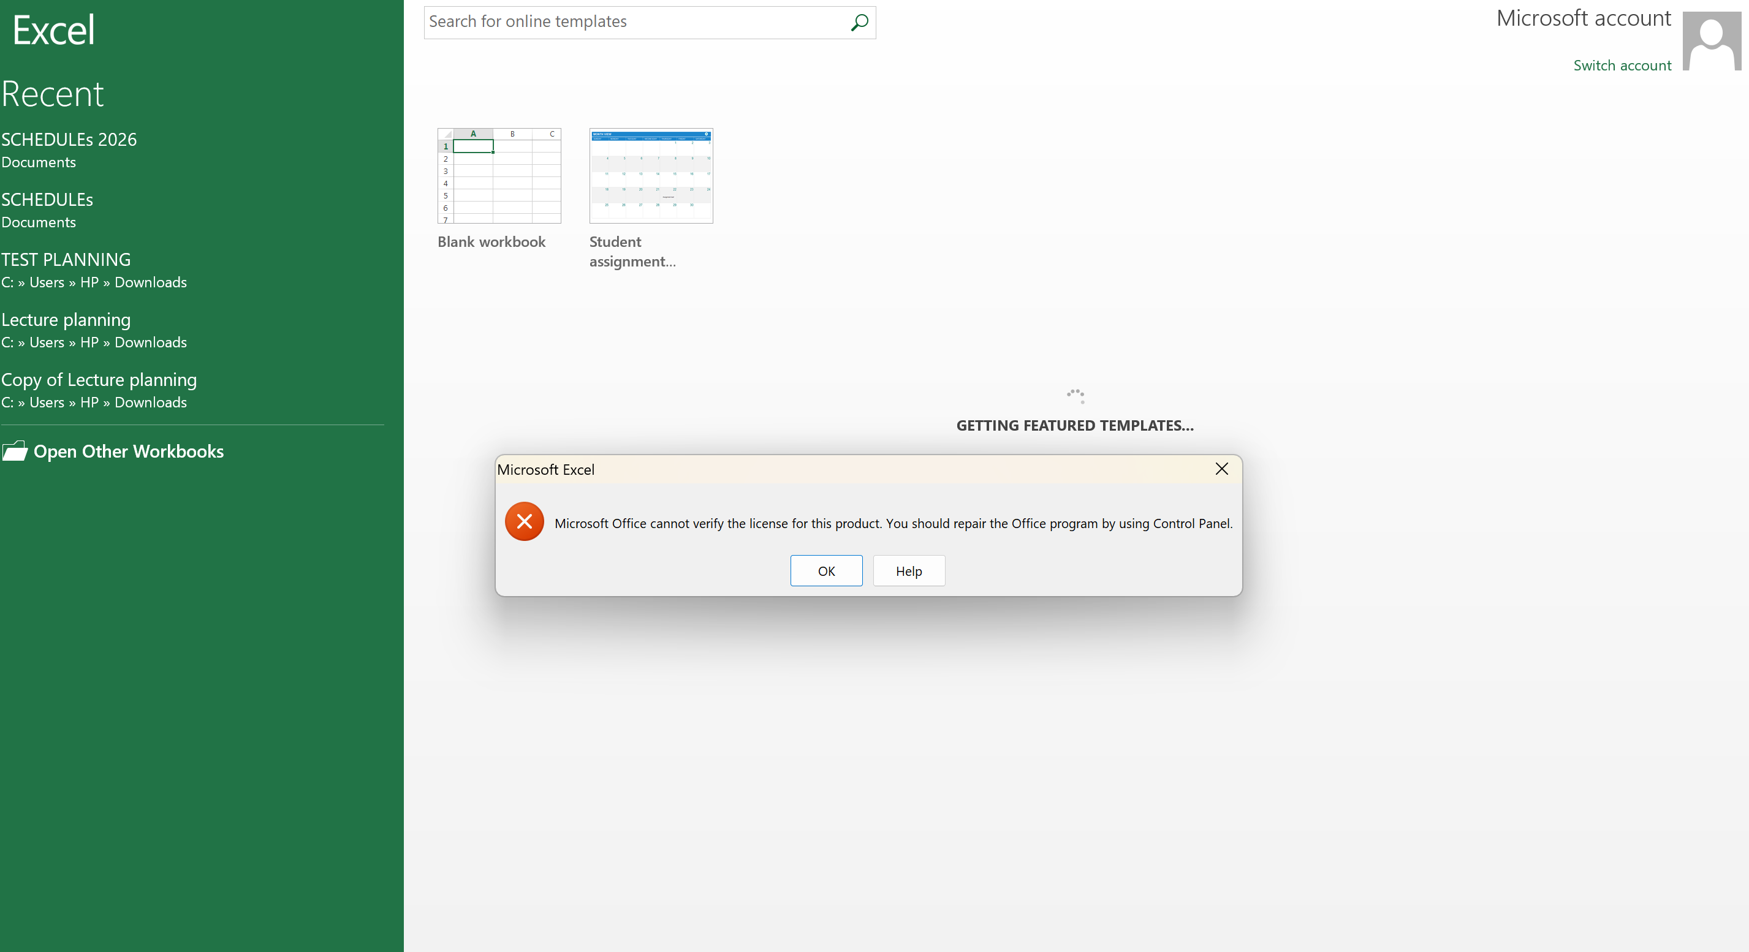This screenshot has height=952, width=1749.
Task: Open recent file SCHEDULEs in Documents
Action: 48,210
